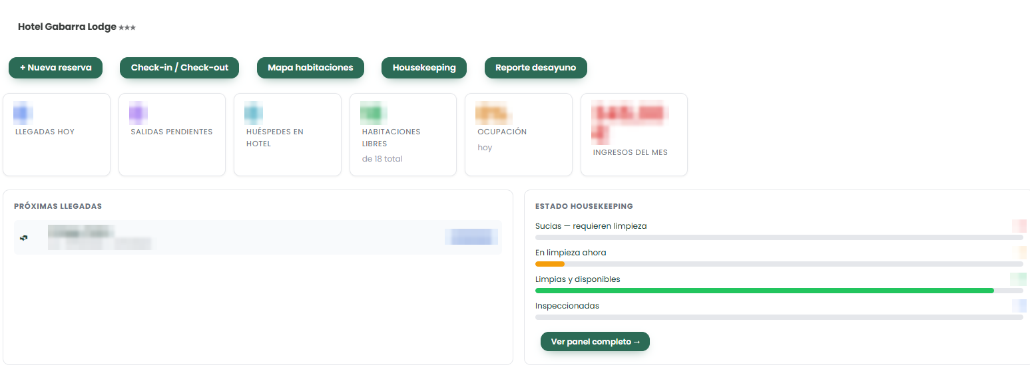Click the Estado Housekeeping heading
The height and width of the screenshot is (391, 1030).
pyautogui.click(x=584, y=206)
